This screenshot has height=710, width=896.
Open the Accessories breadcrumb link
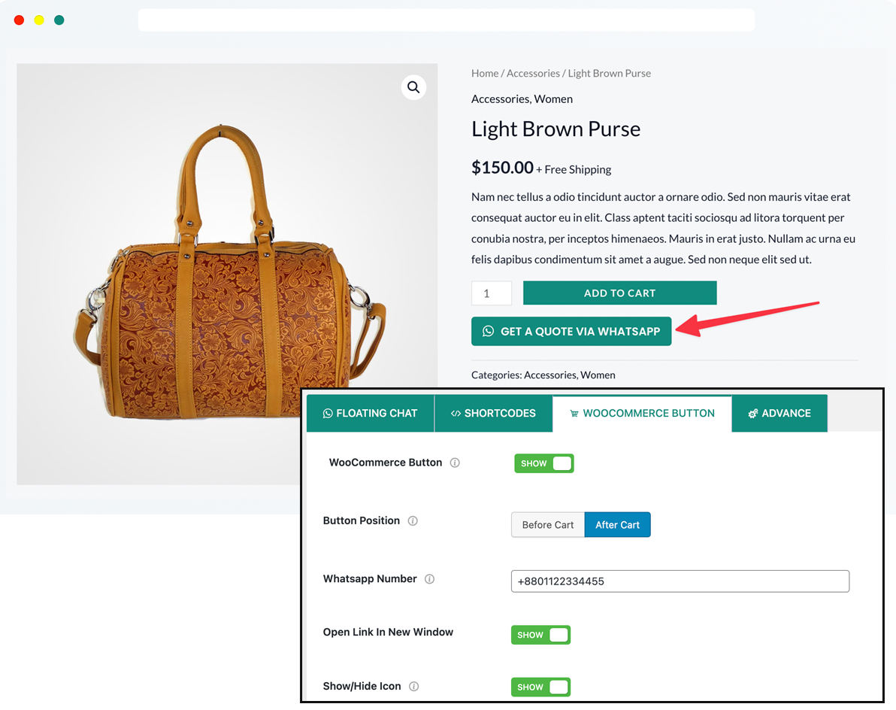click(x=533, y=73)
